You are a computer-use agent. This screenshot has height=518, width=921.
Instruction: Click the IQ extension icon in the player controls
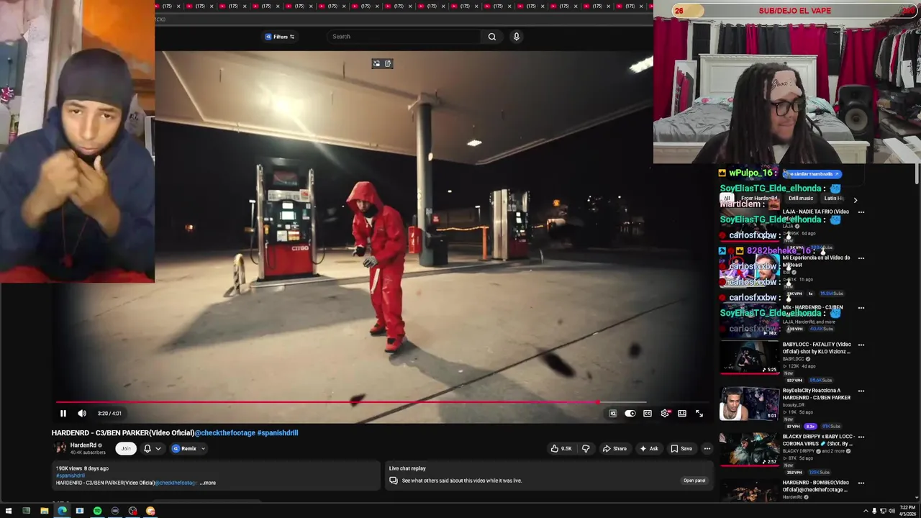(x=613, y=413)
